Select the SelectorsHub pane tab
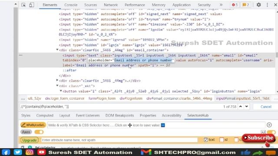 click(x=198, y=116)
